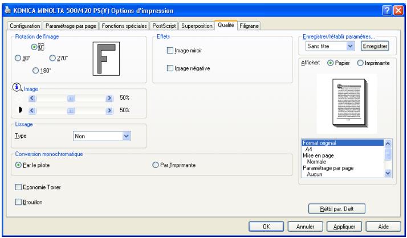Select the Qualité tab

pyautogui.click(x=226, y=25)
